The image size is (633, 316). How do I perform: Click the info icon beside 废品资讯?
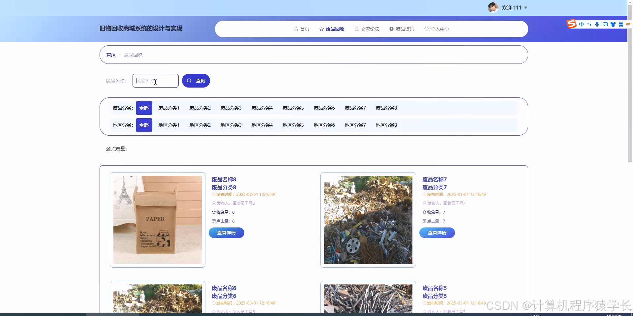392,29
